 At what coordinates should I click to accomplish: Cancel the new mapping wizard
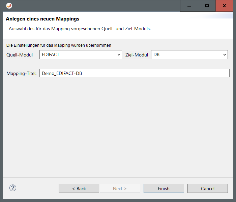tap(207, 189)
